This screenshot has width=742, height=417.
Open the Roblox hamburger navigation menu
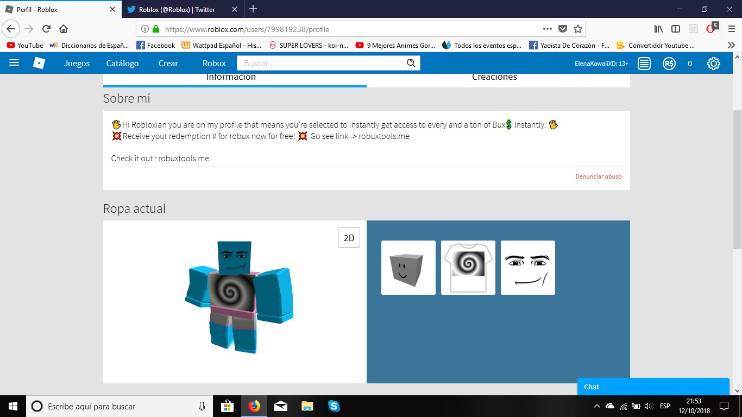pos(15,63)
